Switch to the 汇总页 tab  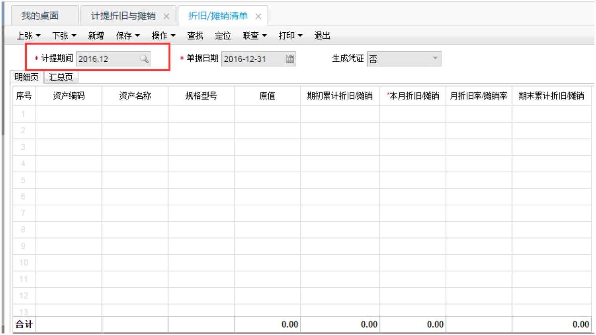61,77
